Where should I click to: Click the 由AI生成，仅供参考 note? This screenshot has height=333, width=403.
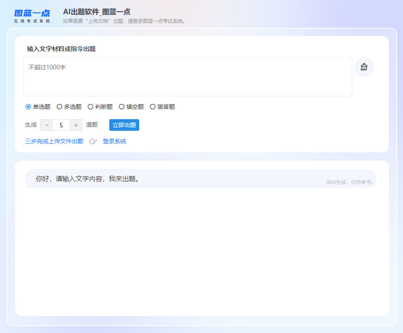tap(350, 182)
